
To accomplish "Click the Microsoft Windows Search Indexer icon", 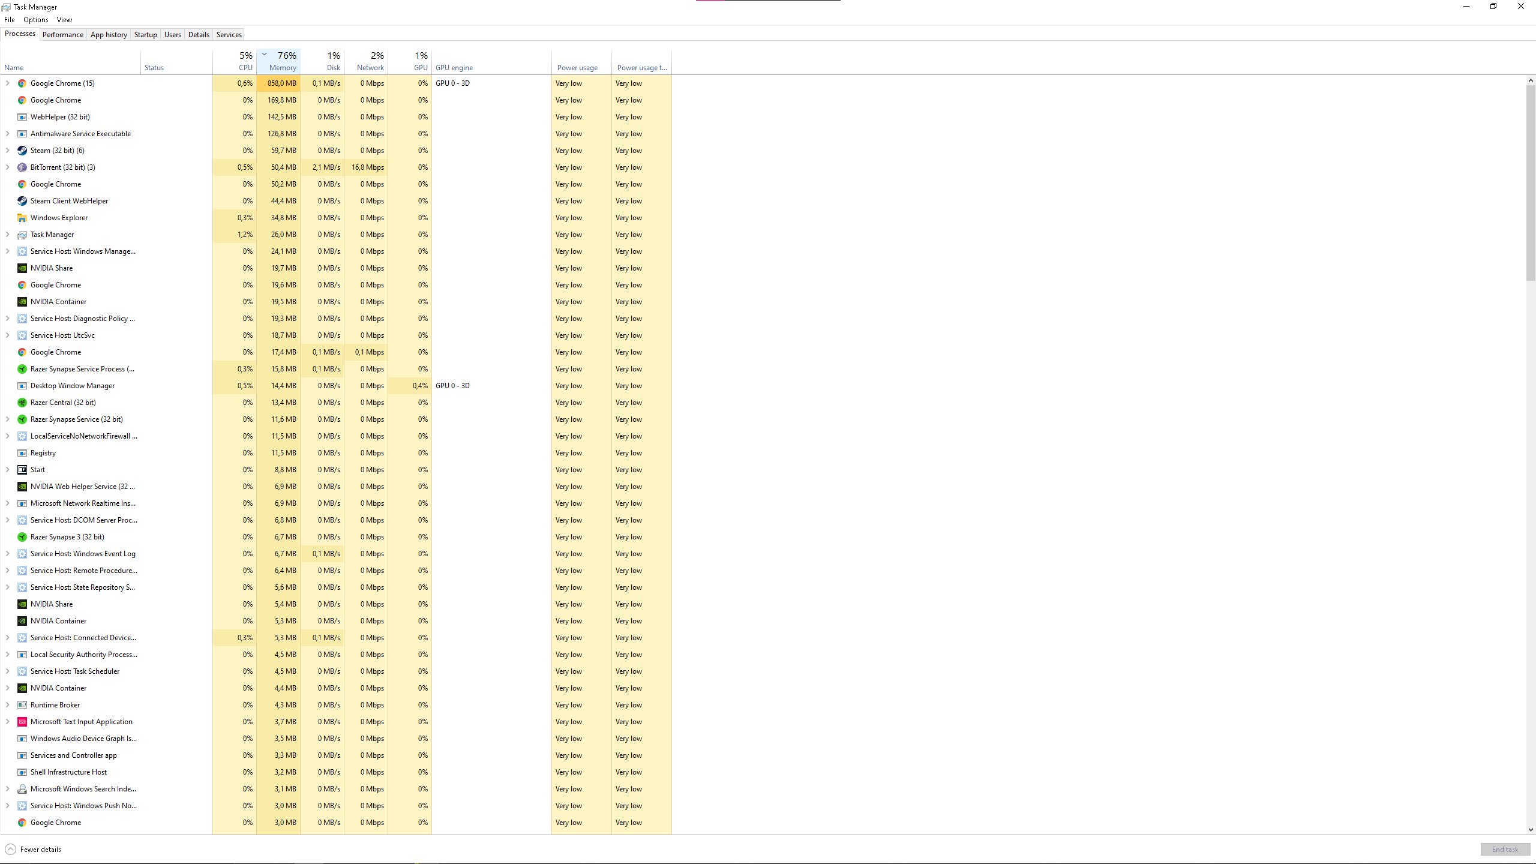I will click(22, 789).
